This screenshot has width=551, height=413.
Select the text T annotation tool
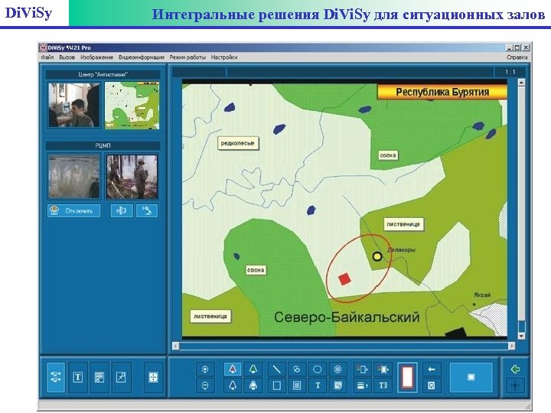[318, 385]
